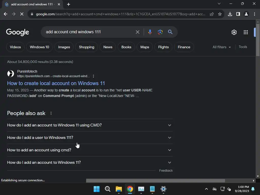This screenshot has width=260, height=195.
Task: Switch to Finance results
Action: click(184, 47)
